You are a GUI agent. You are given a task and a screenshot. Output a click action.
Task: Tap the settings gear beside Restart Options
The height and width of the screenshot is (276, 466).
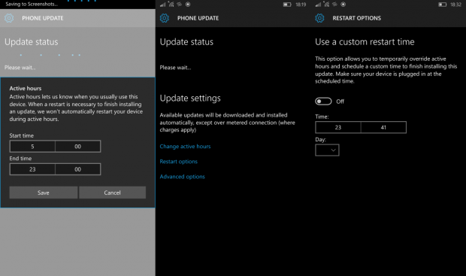pos(319,18)
